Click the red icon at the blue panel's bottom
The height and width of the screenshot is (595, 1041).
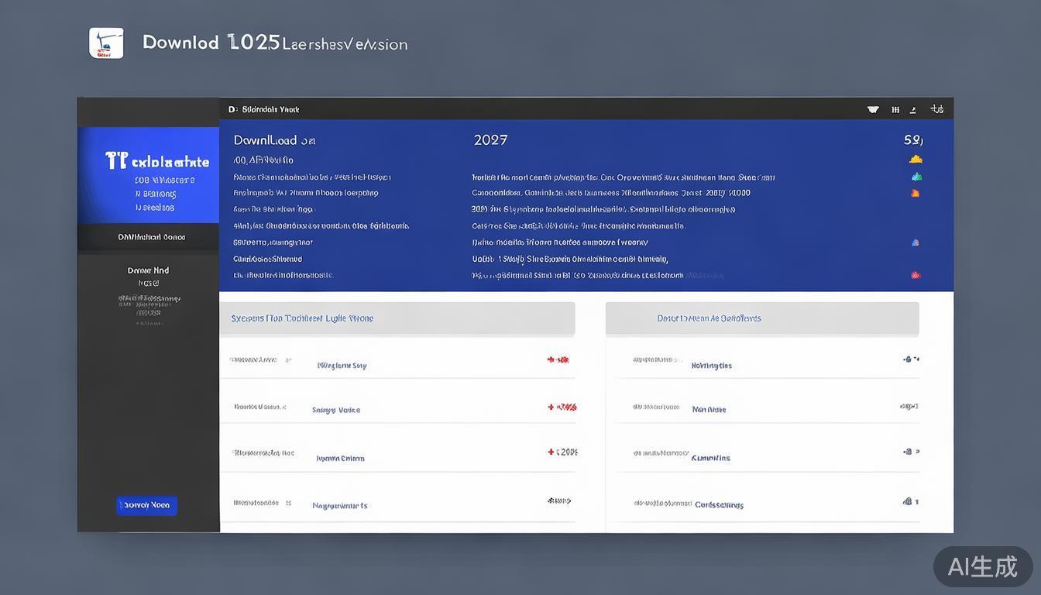pyautogui.click(x=916, y=275)
